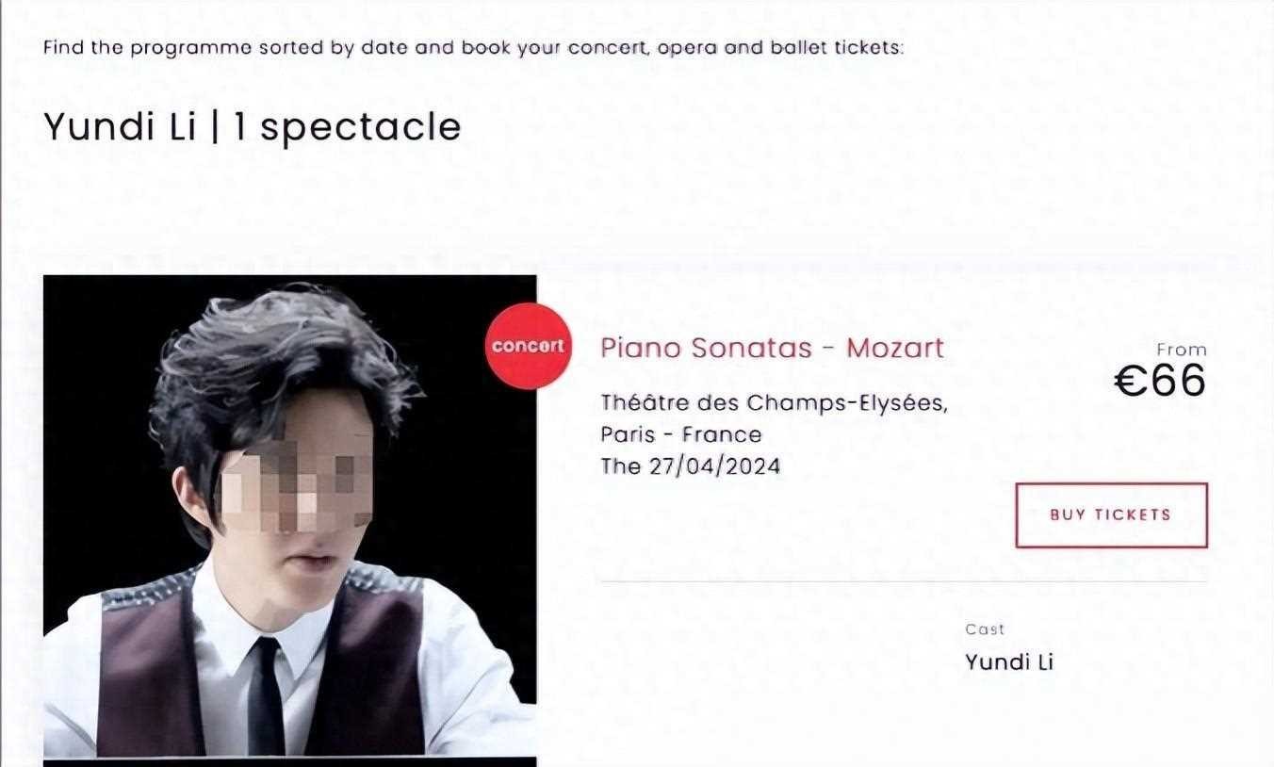Click the word "concert" in intro sentence

point(602,47)
